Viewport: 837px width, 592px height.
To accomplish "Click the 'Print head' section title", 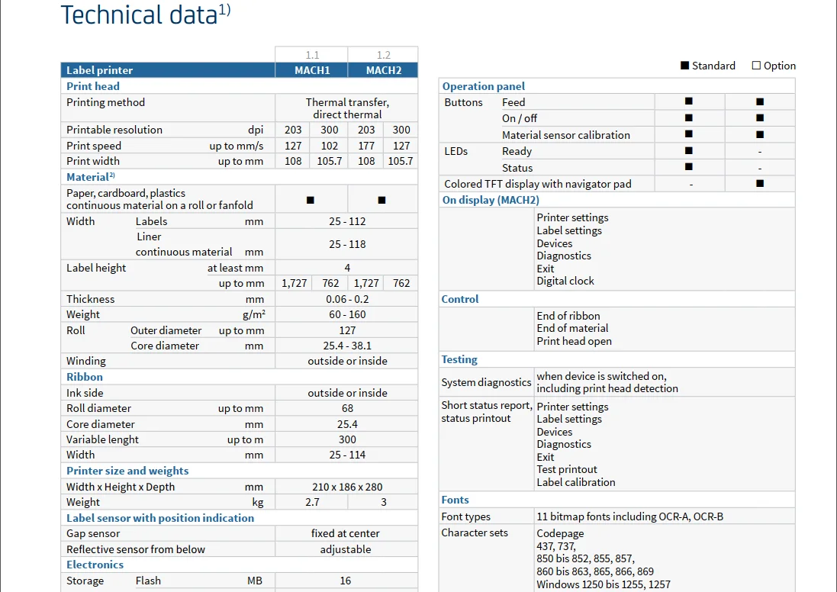I will 93,86.
